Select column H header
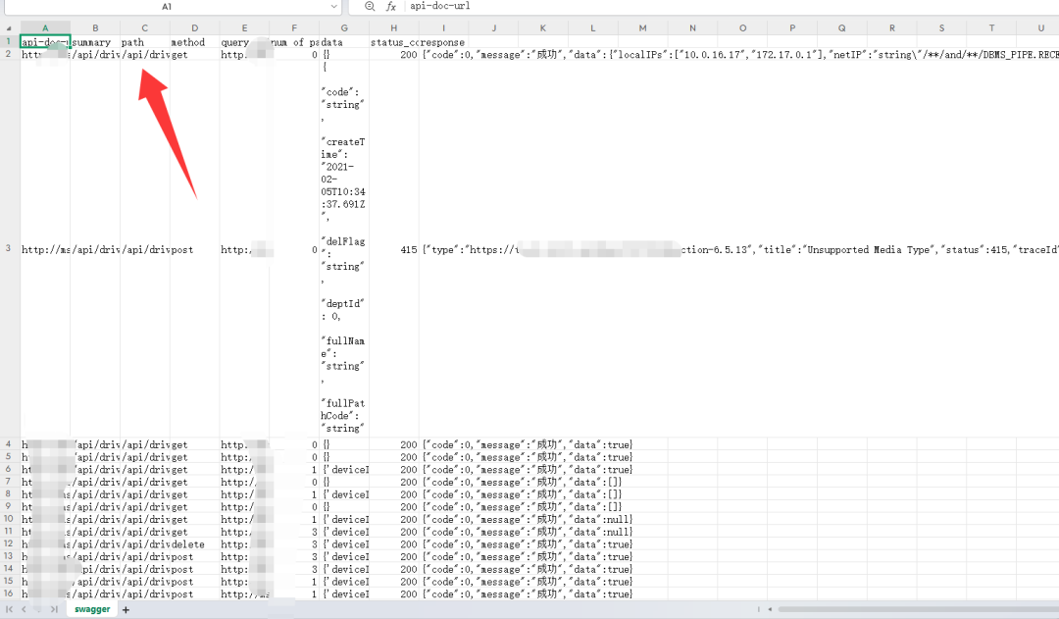 coord(394,28)
